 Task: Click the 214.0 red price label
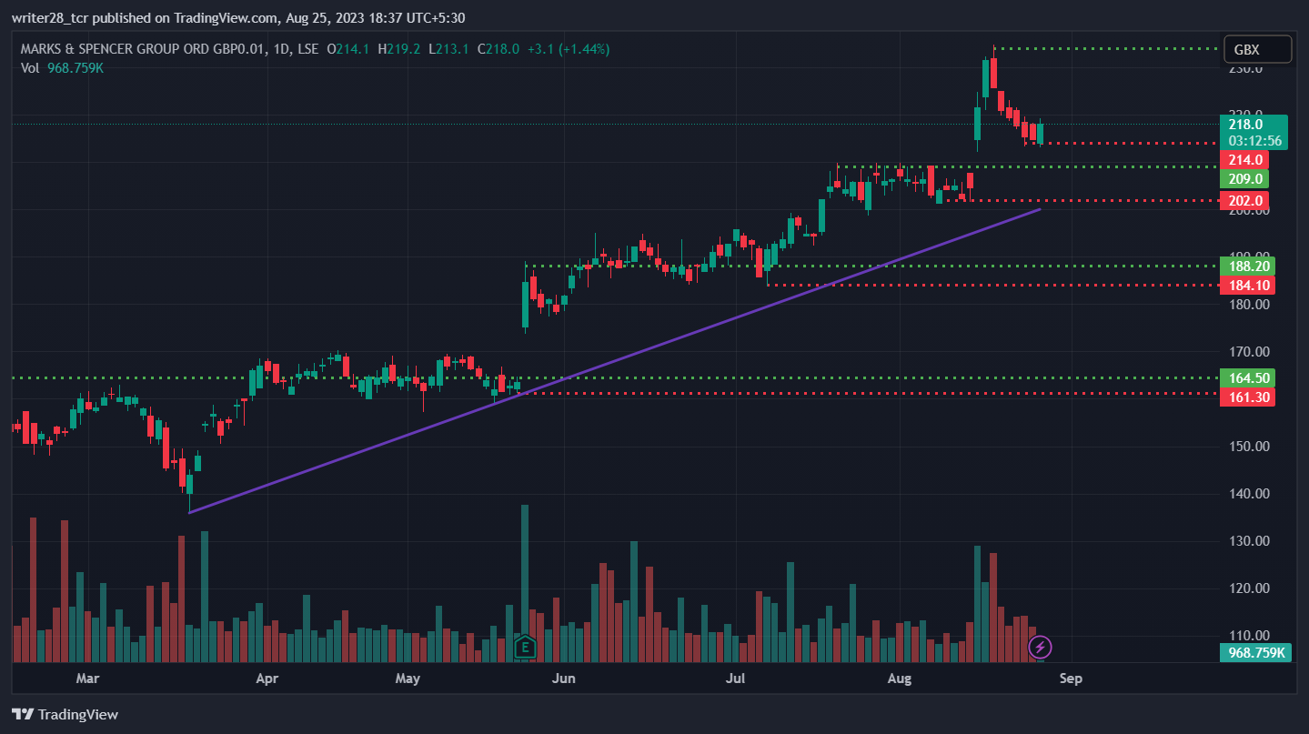pyautogui.click(x=1244, y=159)
